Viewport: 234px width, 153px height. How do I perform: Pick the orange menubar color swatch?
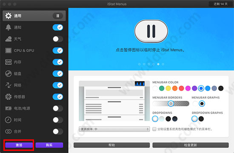pos(175,88)
